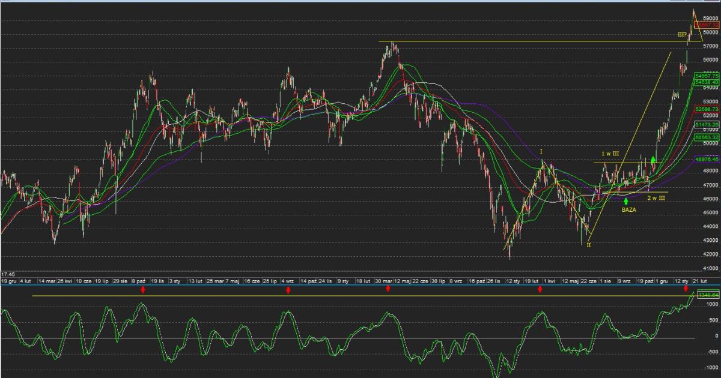Select the 21 lut date on time axis
Viewport: 721px width, 378px height.
pos(699,281)
